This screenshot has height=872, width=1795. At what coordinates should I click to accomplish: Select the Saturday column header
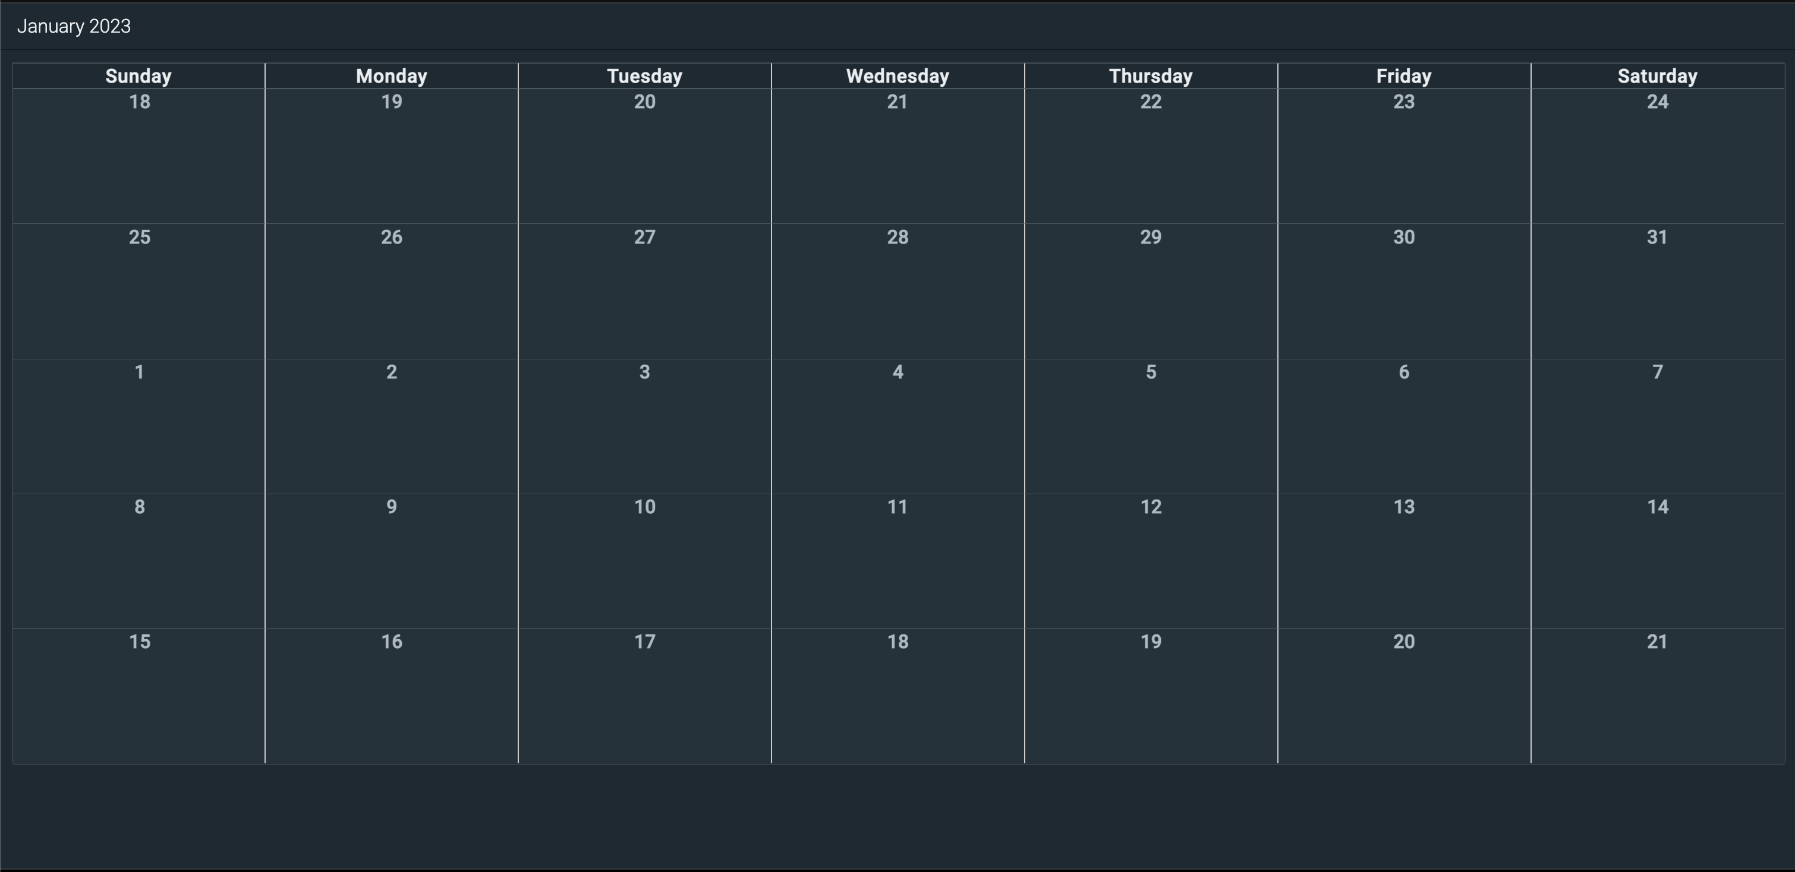pyautogui.click(x=1657, y=76)
